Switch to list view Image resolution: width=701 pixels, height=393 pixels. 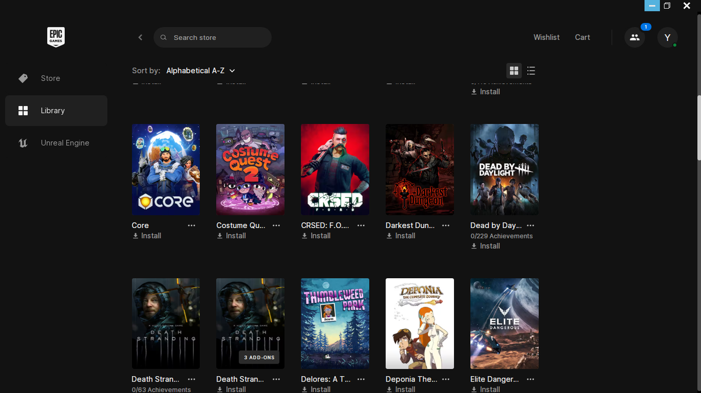coord(531,71)
